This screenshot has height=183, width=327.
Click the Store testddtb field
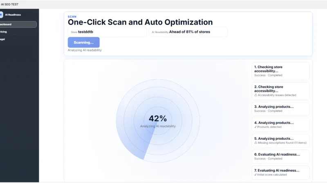click(x=107, y=32)
